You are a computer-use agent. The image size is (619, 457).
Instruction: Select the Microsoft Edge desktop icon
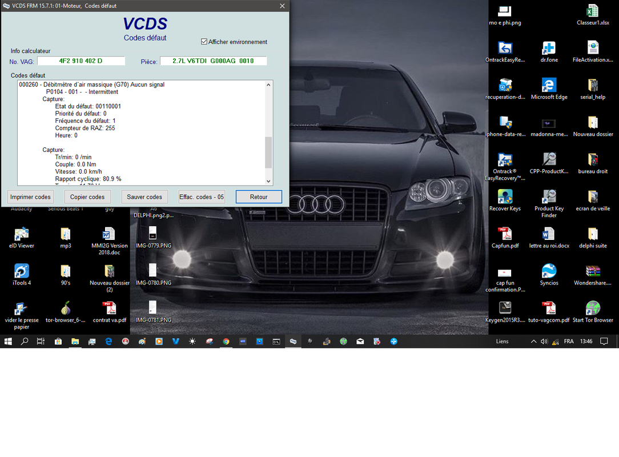click(x=549, y=90)
